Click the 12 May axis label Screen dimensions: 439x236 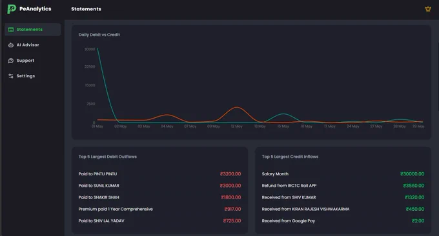pos(237,126)
